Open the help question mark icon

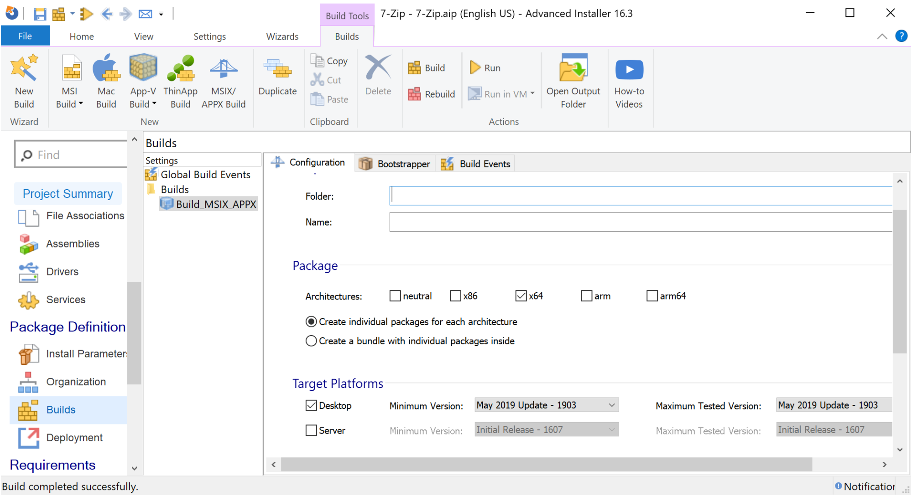coord(902,36)
